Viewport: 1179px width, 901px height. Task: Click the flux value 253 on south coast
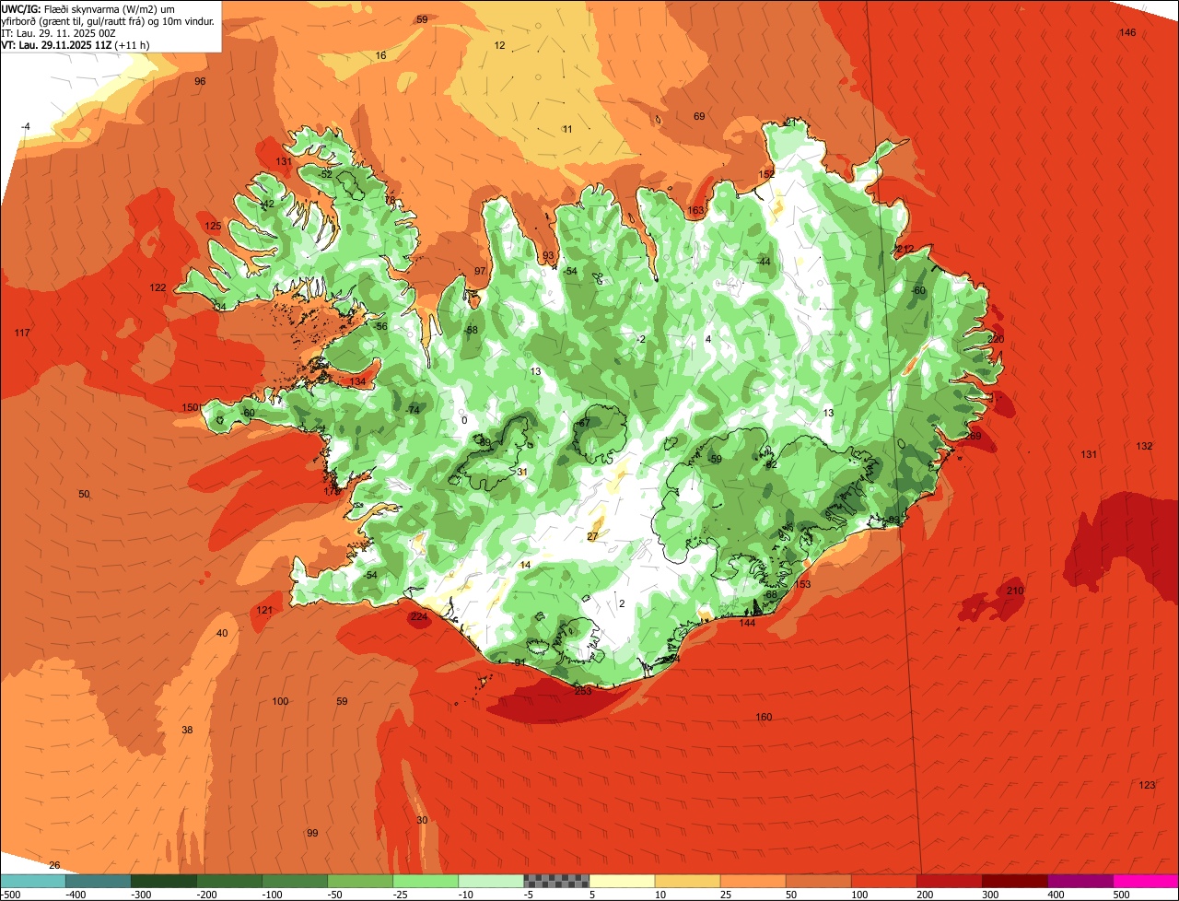[x=583, y=691]
